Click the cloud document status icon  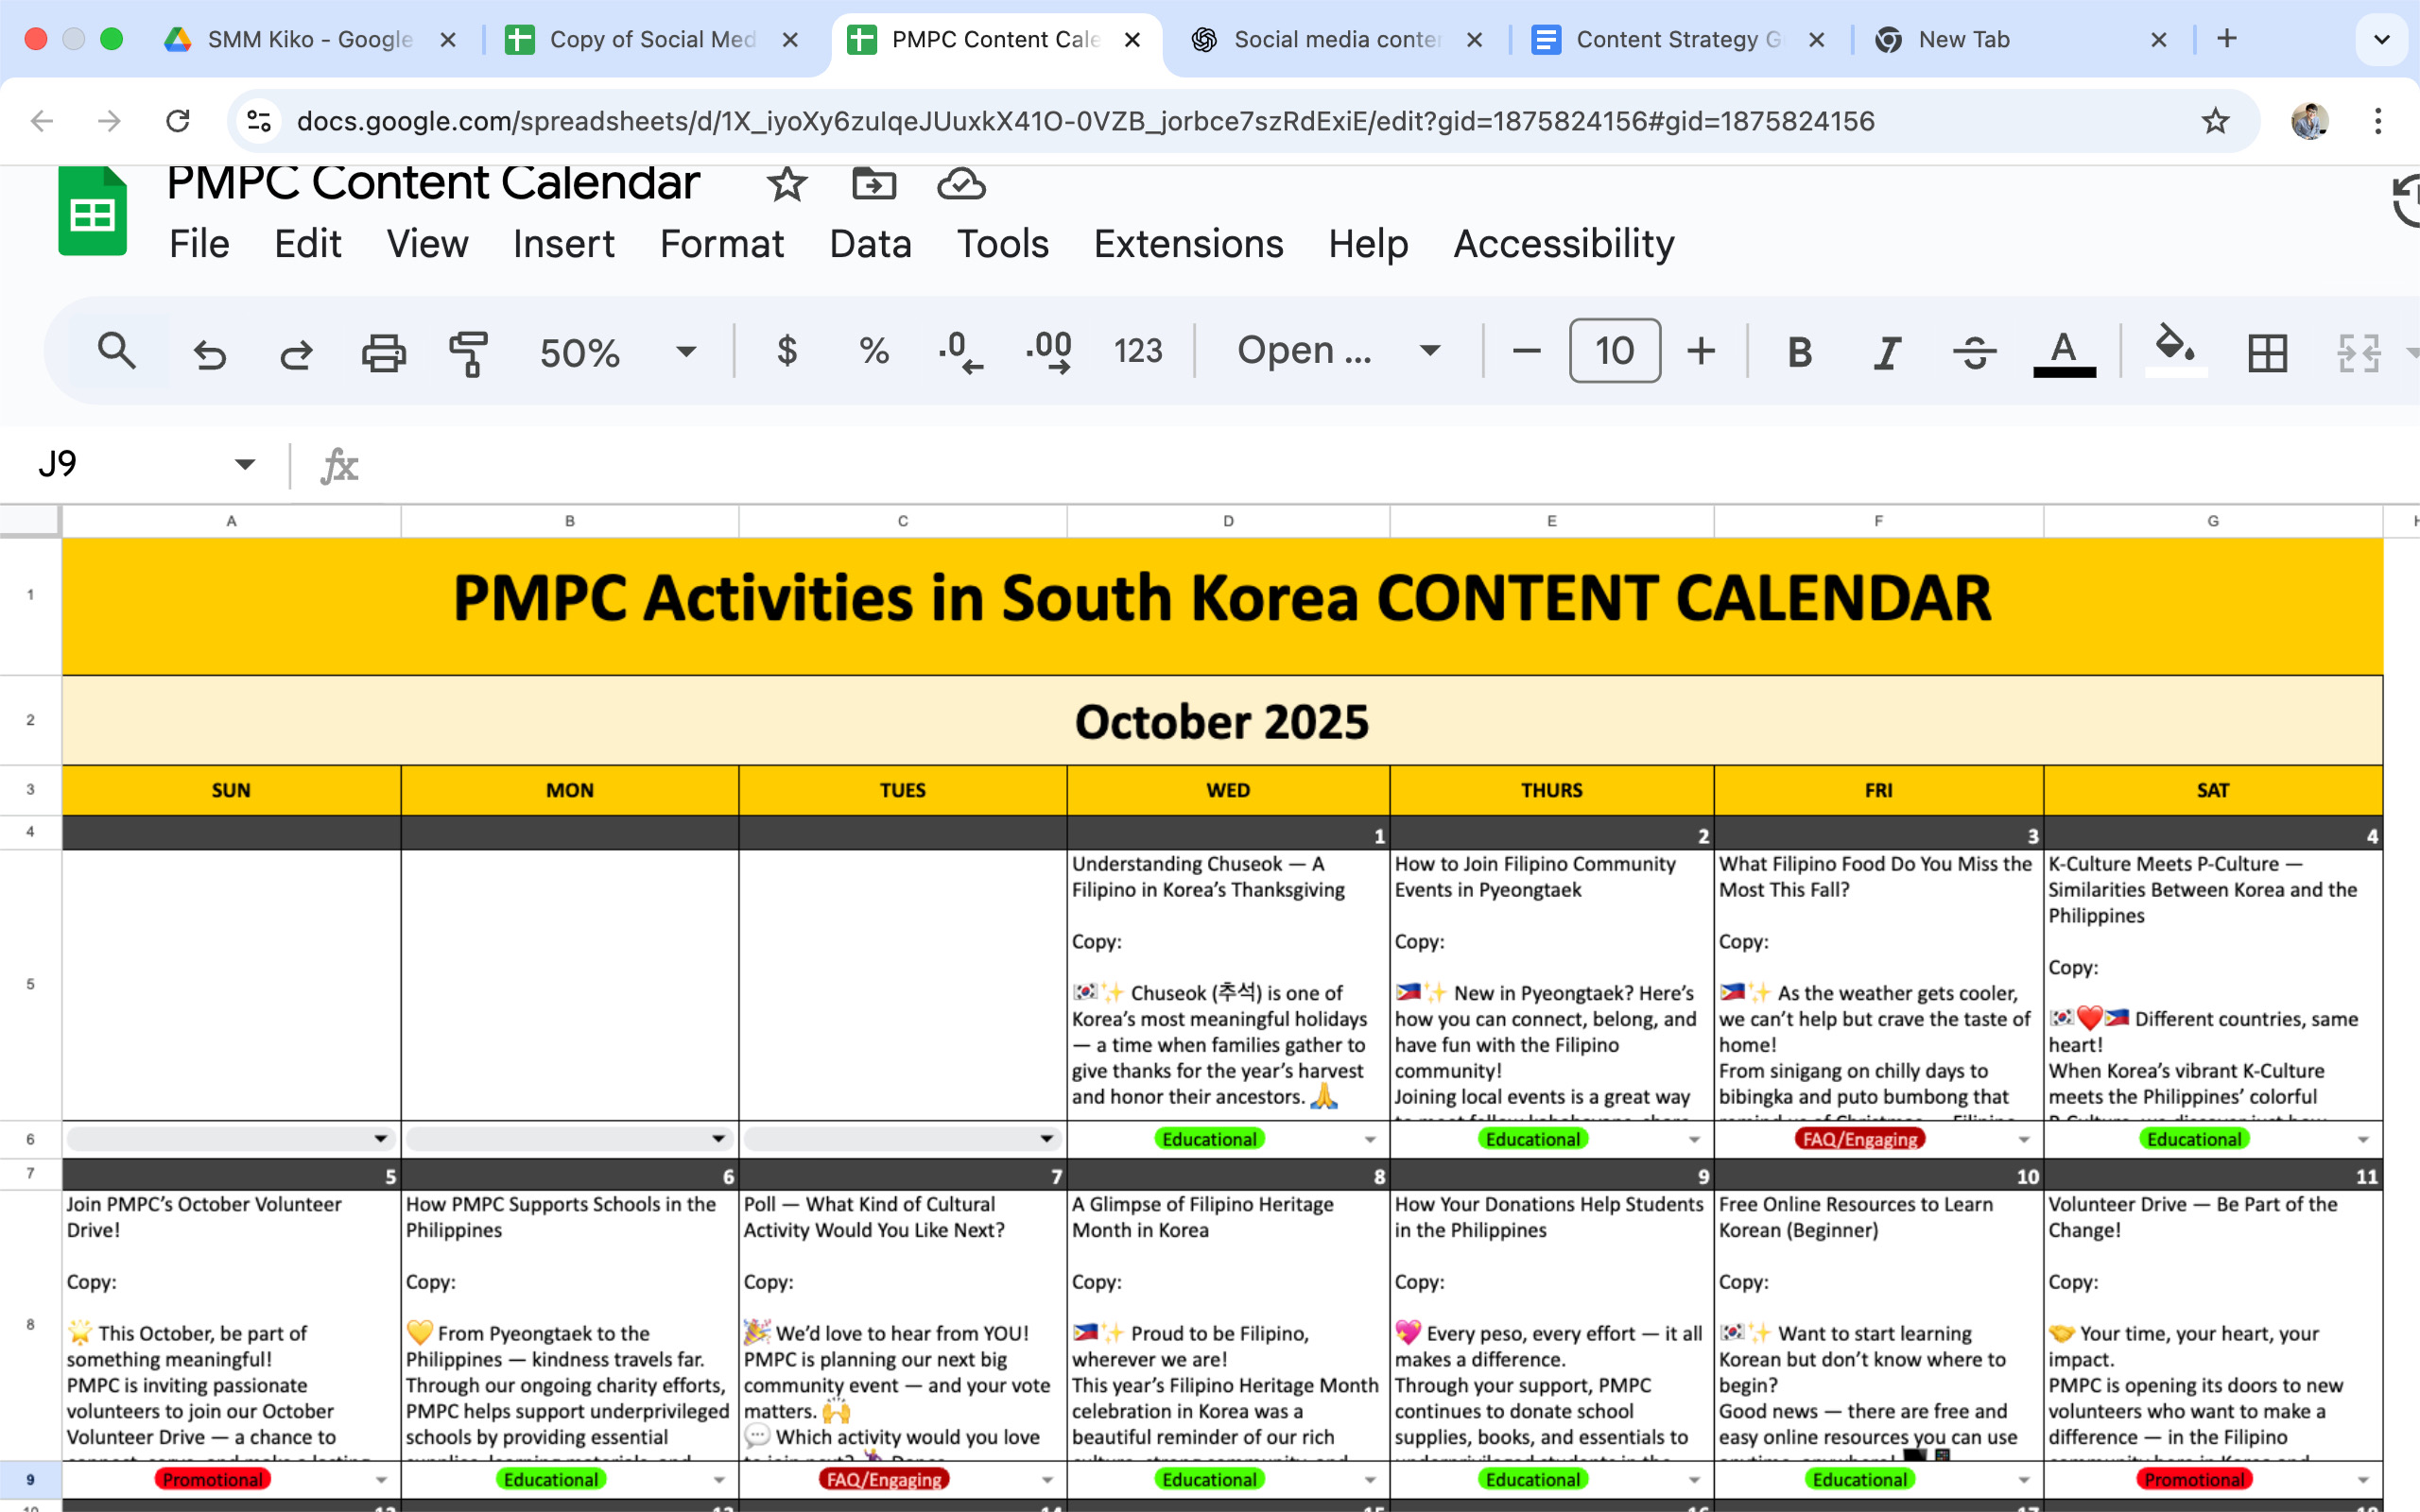[x=960, y=184]
